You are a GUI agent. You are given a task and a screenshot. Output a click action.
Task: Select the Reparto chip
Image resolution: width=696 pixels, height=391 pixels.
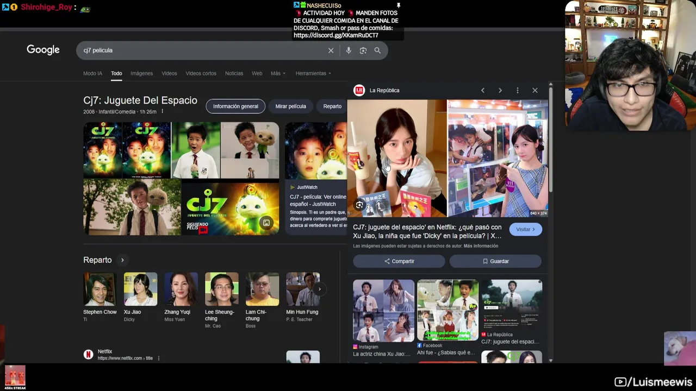click(332, 106)
